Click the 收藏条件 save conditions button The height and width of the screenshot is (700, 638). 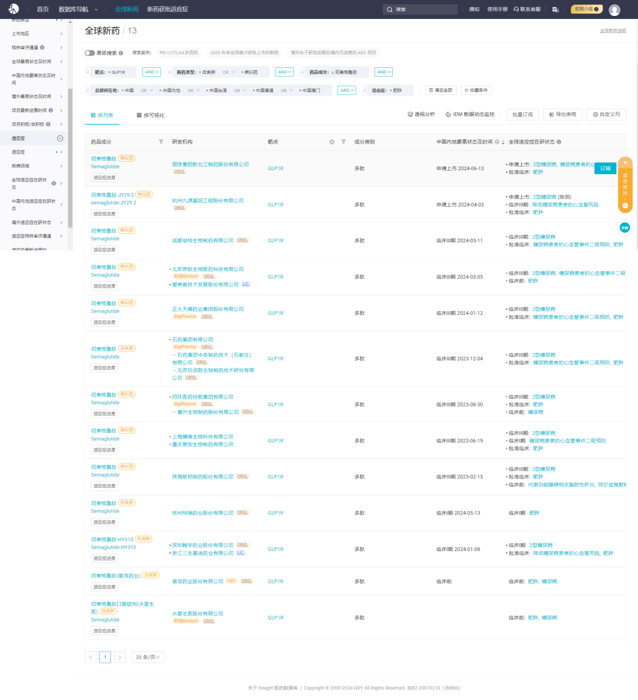[x=476, y=90]
